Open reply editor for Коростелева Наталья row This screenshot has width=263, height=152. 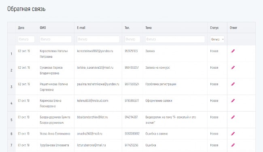pos(233,51)
